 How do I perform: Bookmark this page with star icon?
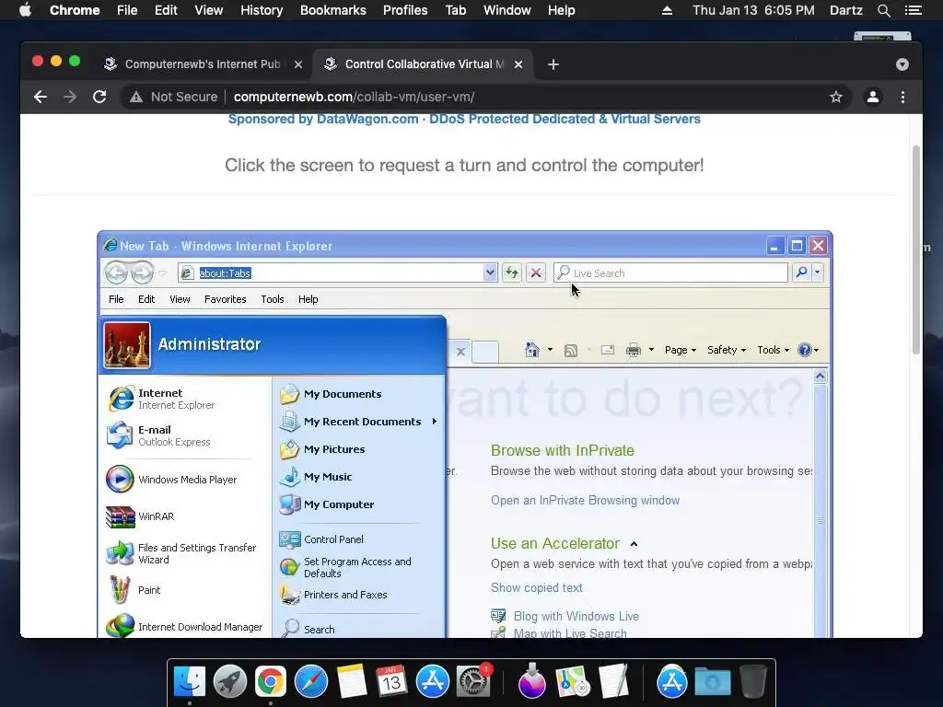click(x=836, y=97)
